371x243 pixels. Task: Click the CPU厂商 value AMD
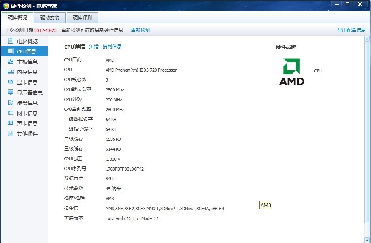110,60
